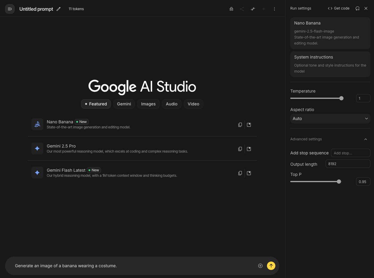Open docs icon for Gemini 2.5 Pro
This screenshot has height=278, width=374.
point(249,149)
